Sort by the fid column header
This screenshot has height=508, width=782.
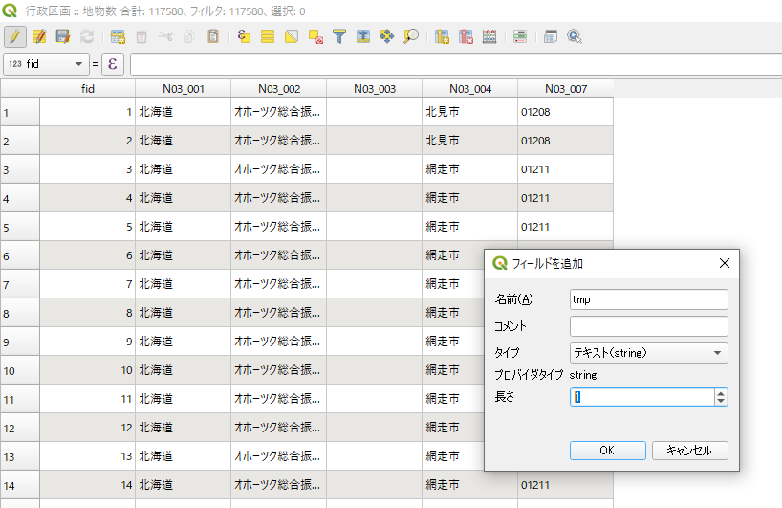click(x=88, y=89)
